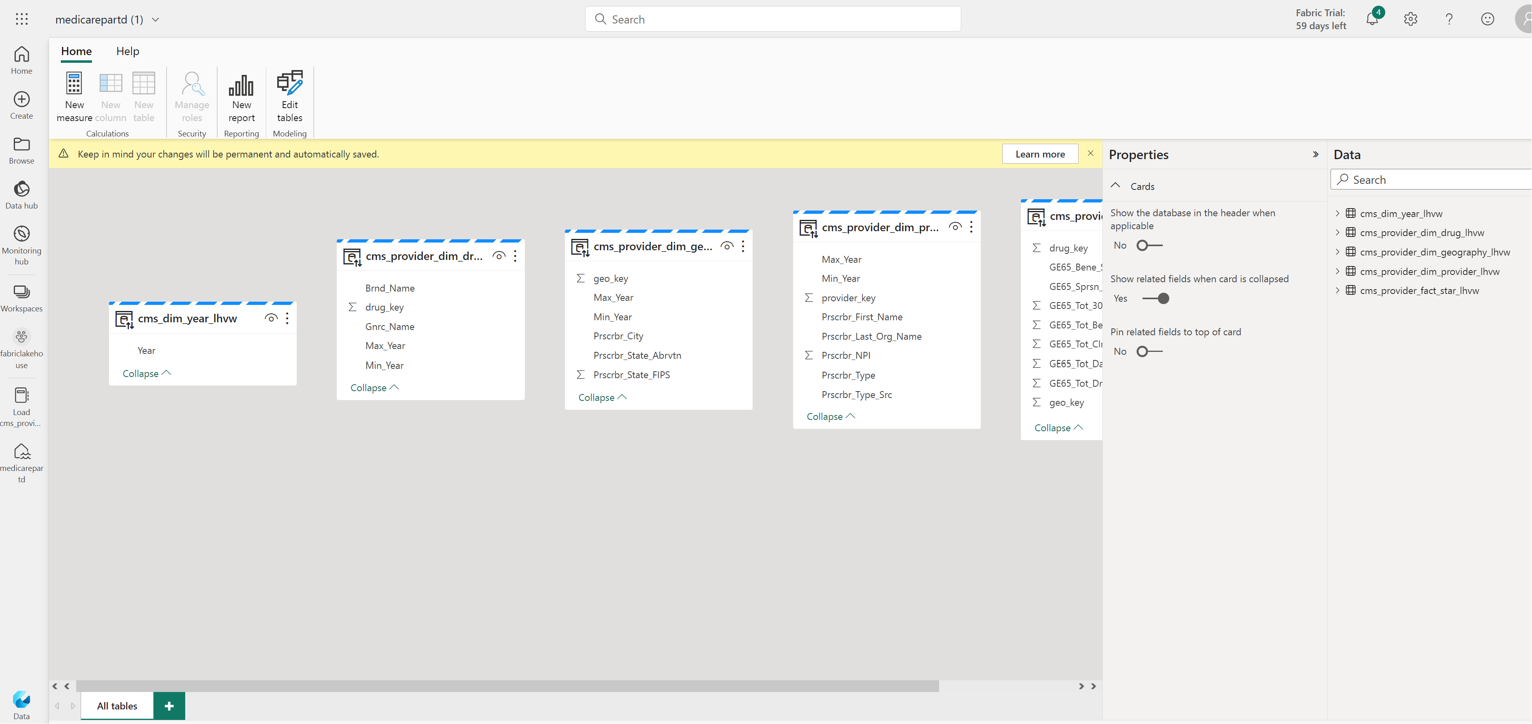The width and height of the screenshot is (1532, 724).
Task: Open the Load cms_provi... sidebar item
Action: point(21,407)
